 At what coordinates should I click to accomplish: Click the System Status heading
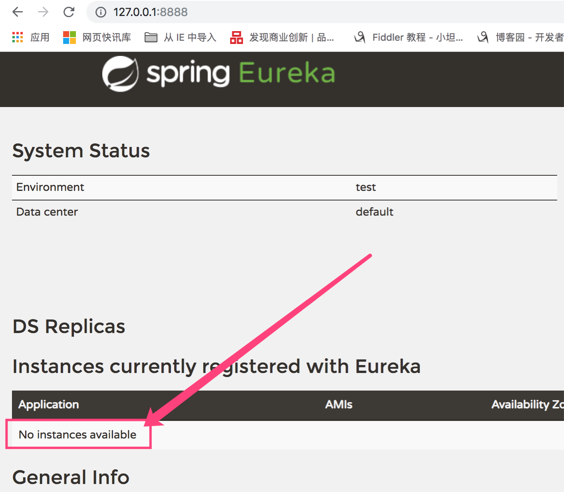pos(81,151)
